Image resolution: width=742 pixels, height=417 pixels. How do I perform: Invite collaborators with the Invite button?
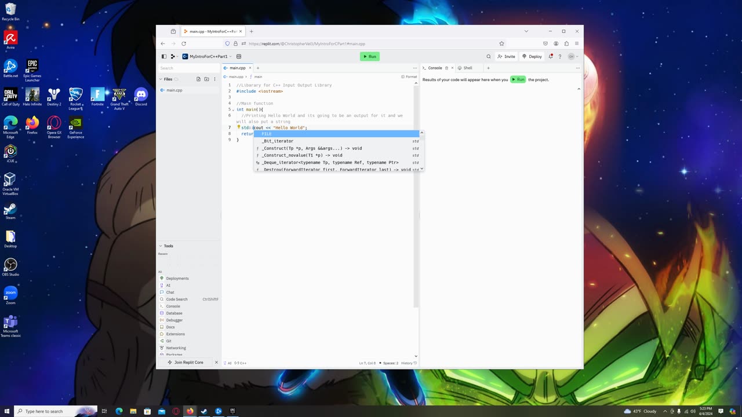(x=507, y=56)
